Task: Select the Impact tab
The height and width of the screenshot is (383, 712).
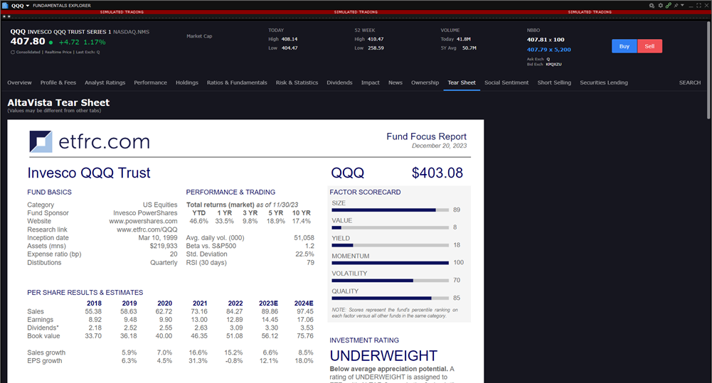Action: click(x=371, y=82)
